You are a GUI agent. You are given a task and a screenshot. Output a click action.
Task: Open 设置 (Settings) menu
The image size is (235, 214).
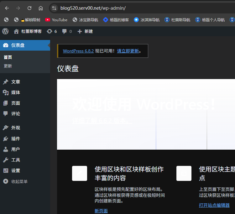[x=16, y=171]
